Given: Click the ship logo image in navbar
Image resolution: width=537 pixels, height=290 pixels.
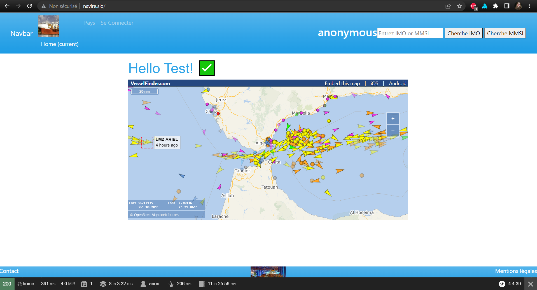Looking at the screenshot, I should [x=48, y=26].
